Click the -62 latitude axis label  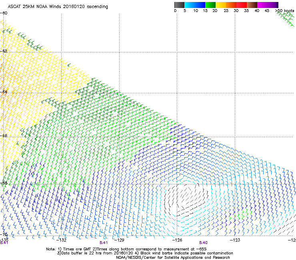tap(4, 51)
